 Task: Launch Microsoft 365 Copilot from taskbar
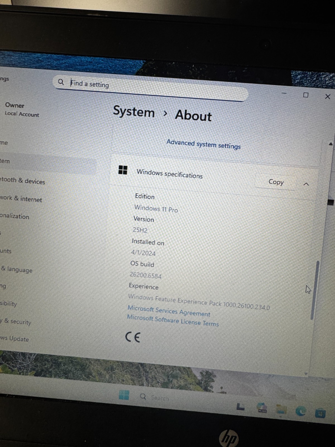click(x=262, y=408)
